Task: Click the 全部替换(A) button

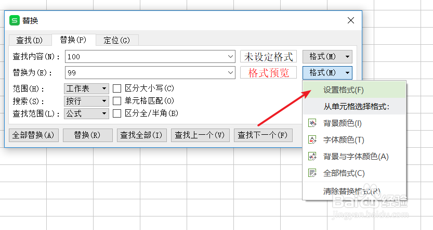Action: [x=34, y=135]
